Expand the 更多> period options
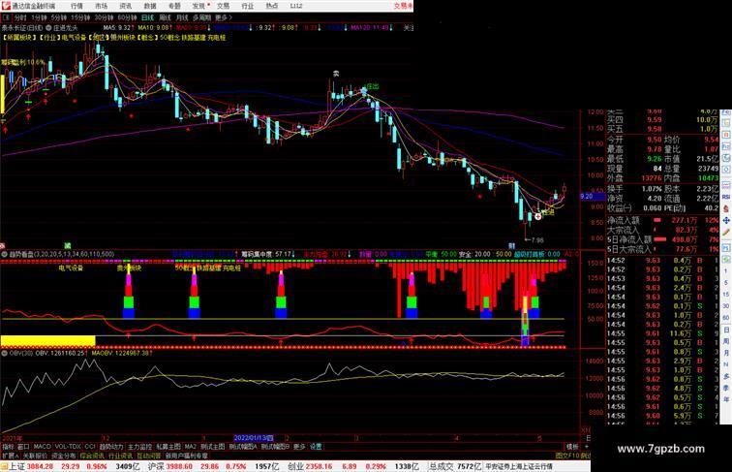732x472 pixels. pos(223,17)
